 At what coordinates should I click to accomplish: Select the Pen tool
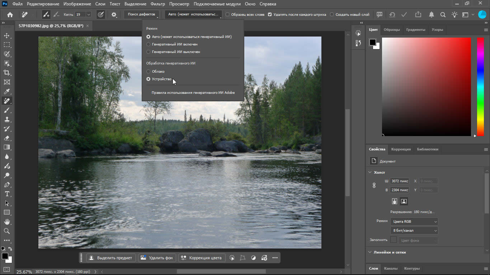pyautogui.click(x=7, y=185)
